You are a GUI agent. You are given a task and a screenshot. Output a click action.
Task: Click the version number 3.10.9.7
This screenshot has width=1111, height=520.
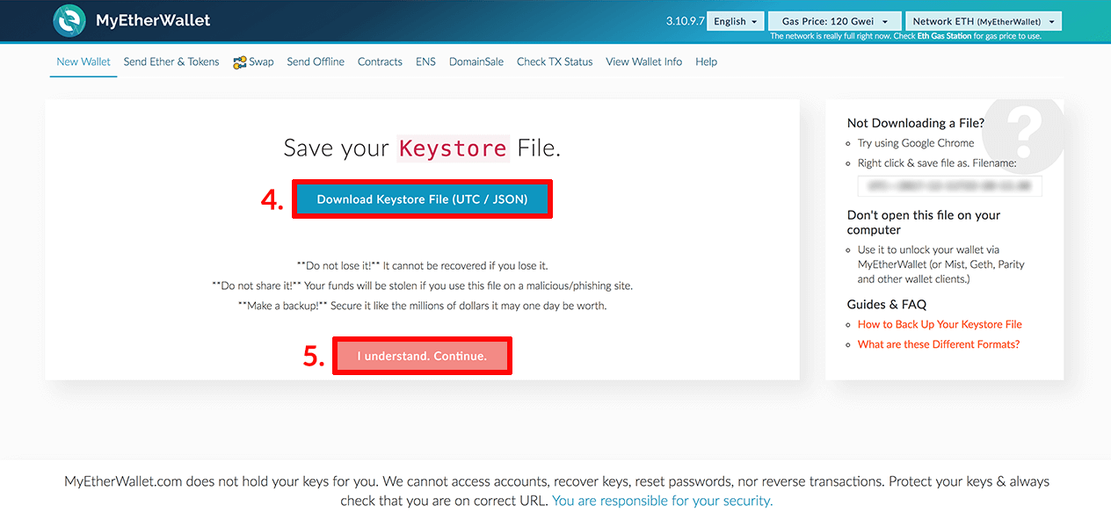pos(686,21)
